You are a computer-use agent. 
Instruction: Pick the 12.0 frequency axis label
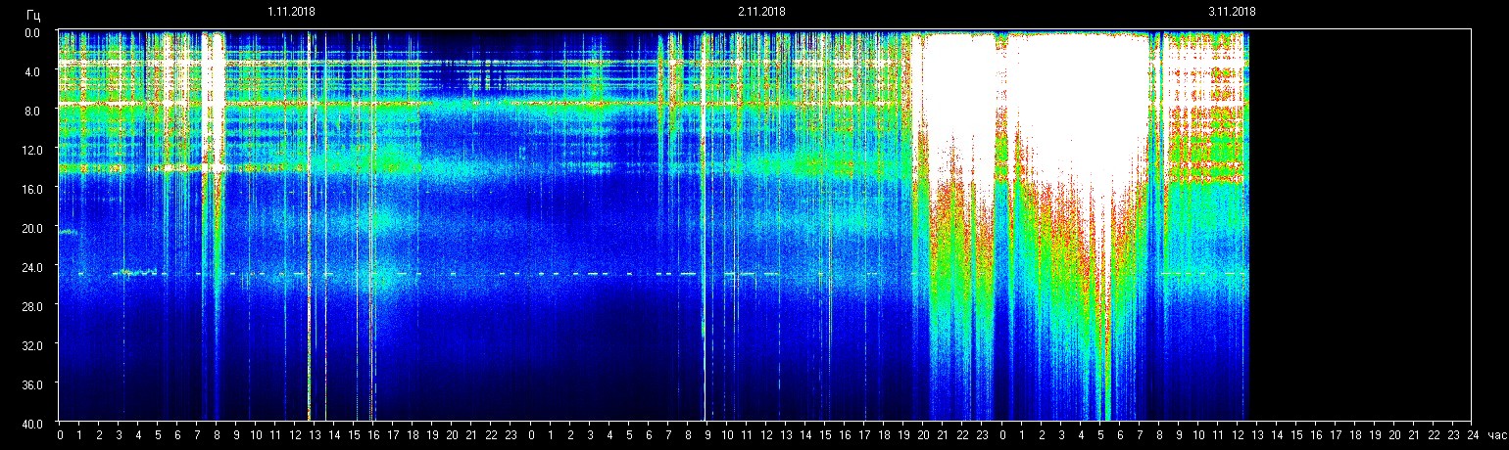tap(33, 150)
